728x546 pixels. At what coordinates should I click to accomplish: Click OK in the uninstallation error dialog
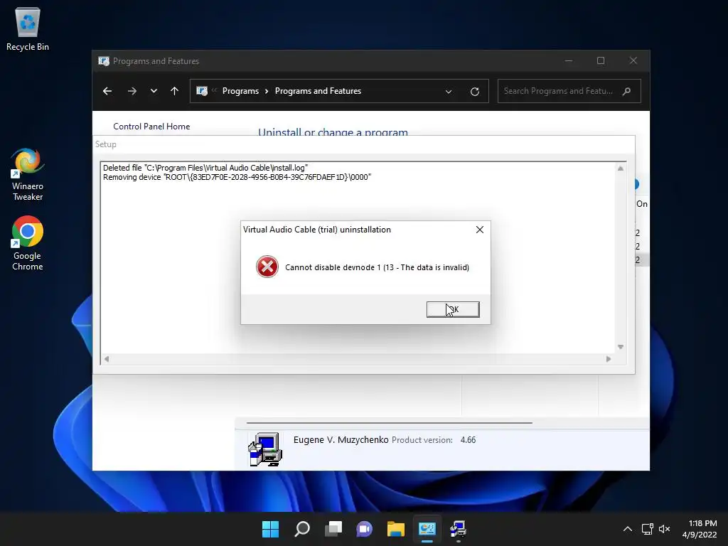tap(453, 309)
